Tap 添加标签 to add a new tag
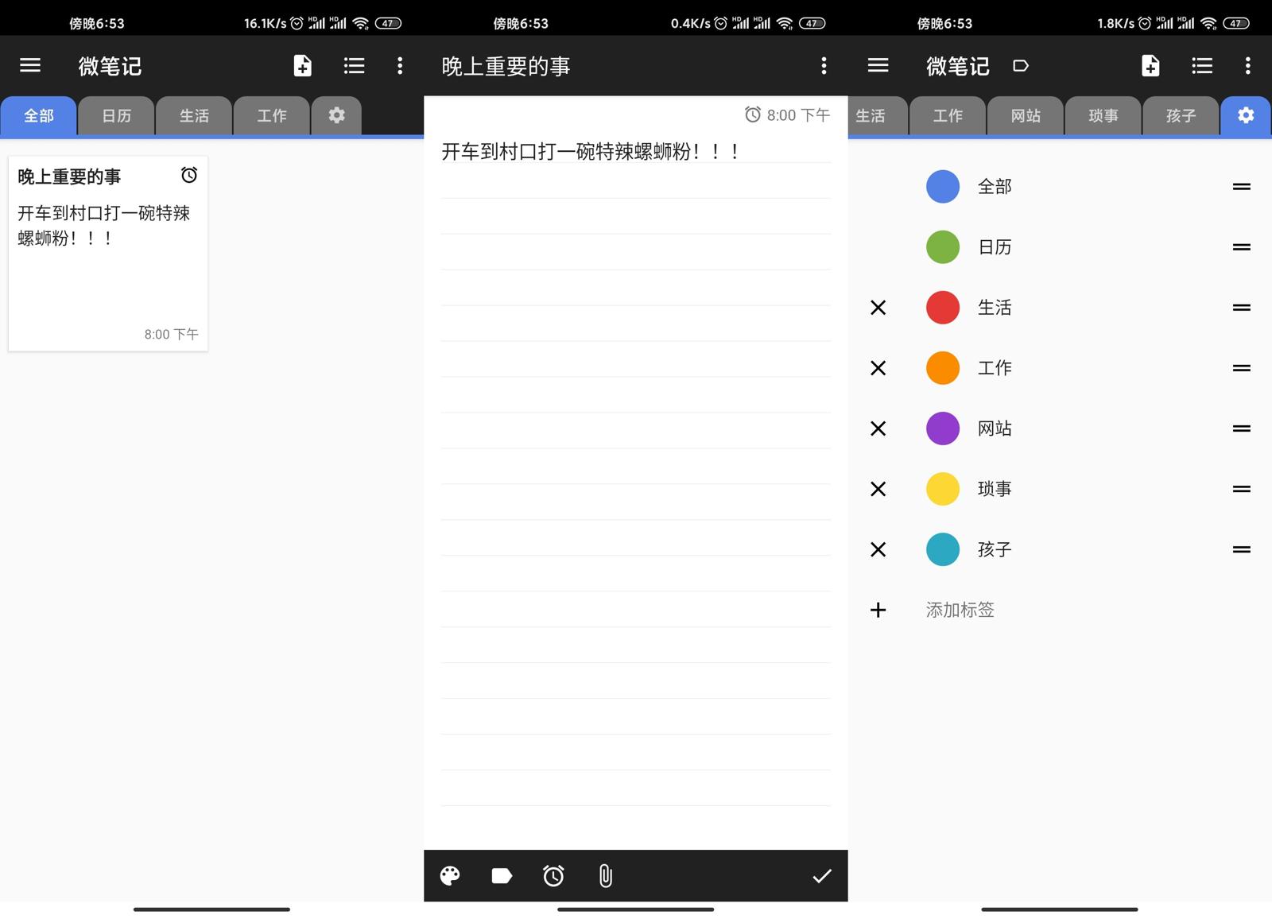 (x=960, y=610)
